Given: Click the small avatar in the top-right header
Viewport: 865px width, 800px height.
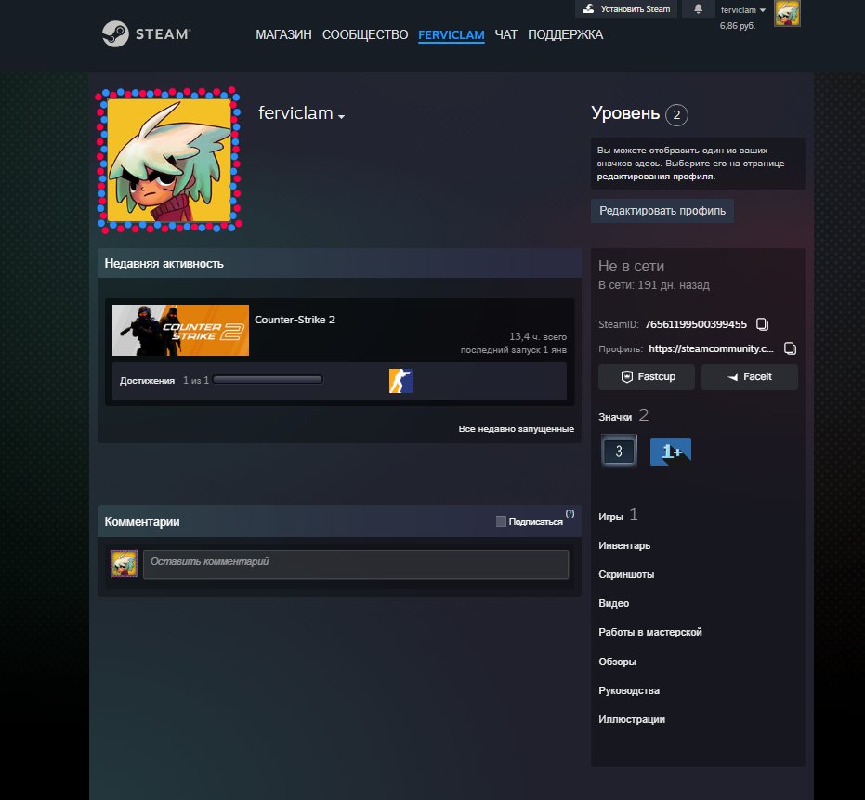Looking at the screenshot, I should pyautogui.click(x=787, y=14).
